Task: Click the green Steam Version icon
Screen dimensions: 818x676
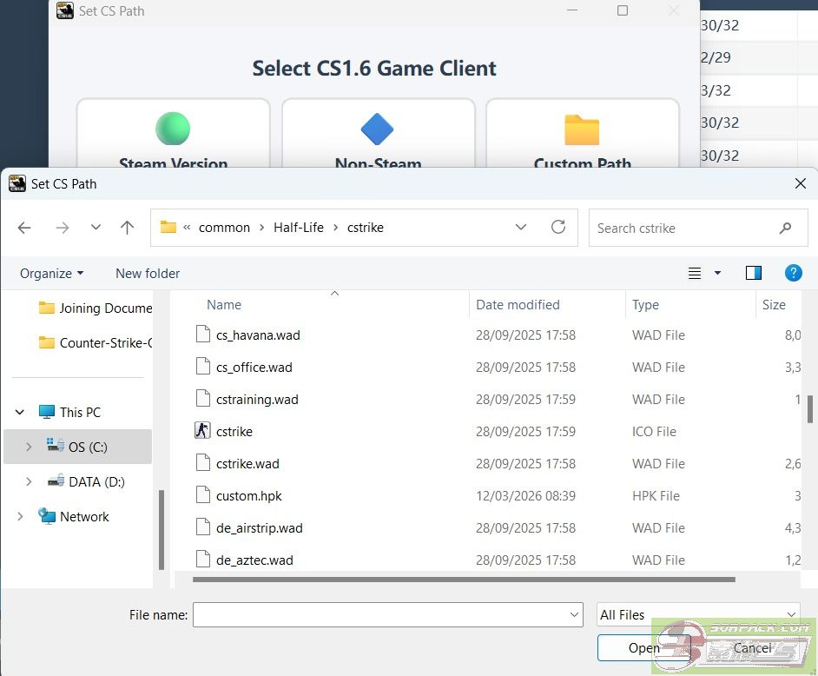Action: pos(173,129)
